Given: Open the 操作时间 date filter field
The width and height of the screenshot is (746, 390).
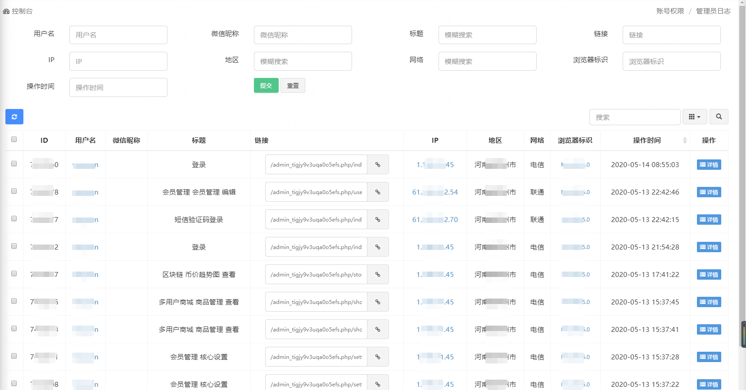Looking at the screenshot, I should pos(118,87).
